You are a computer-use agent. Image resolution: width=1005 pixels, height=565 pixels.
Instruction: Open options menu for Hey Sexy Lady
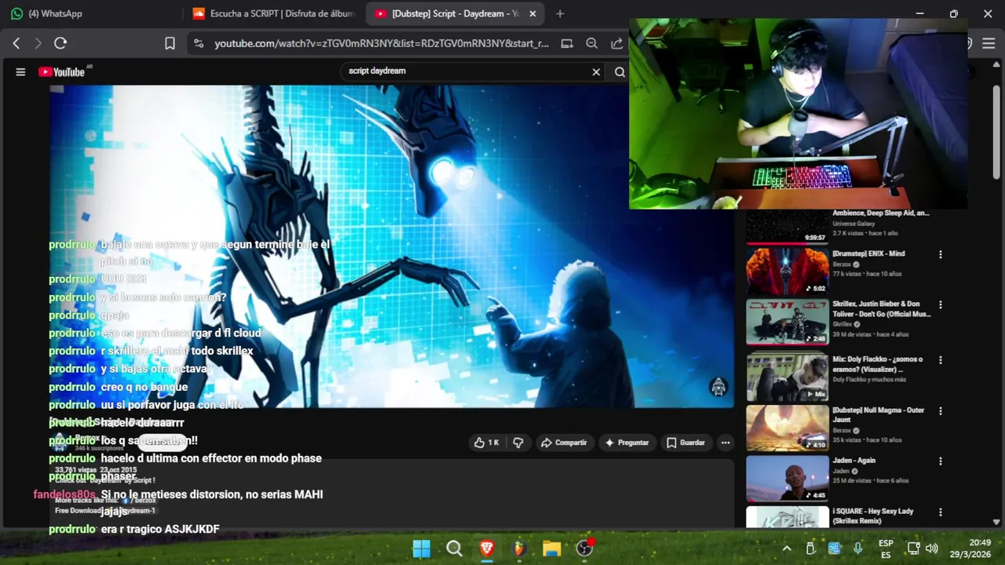tap(940, 512)
